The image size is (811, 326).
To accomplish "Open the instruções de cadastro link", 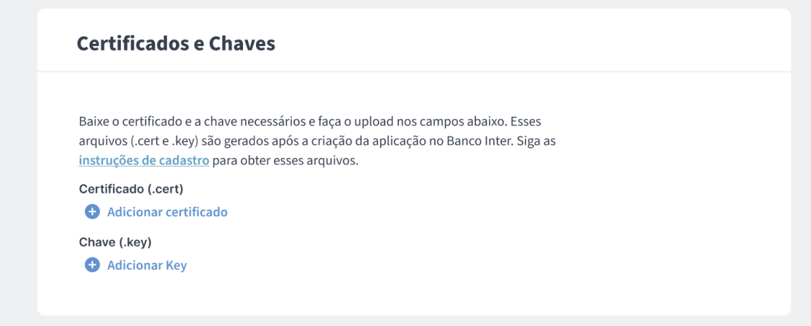I will tap(144, 161).
